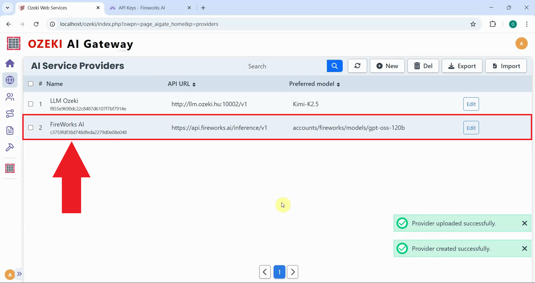
Task: Click the New provider button
Action: pos(387,66)
